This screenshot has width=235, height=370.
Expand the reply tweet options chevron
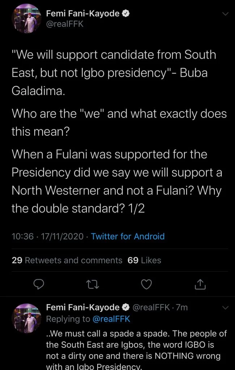(225, 308)
